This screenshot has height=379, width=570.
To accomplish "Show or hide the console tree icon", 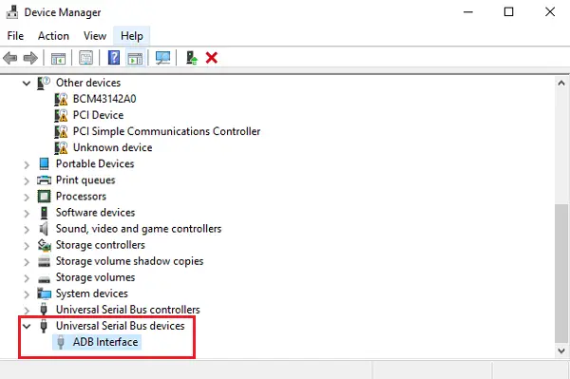I will pos(58,58).
